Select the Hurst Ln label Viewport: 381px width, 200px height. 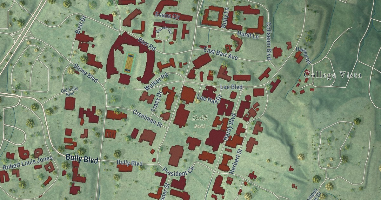click(x=248, y=36)
